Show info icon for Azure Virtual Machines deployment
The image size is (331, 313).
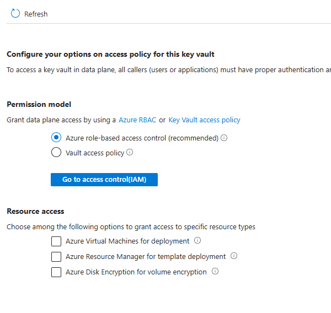(x=197, y=241)
